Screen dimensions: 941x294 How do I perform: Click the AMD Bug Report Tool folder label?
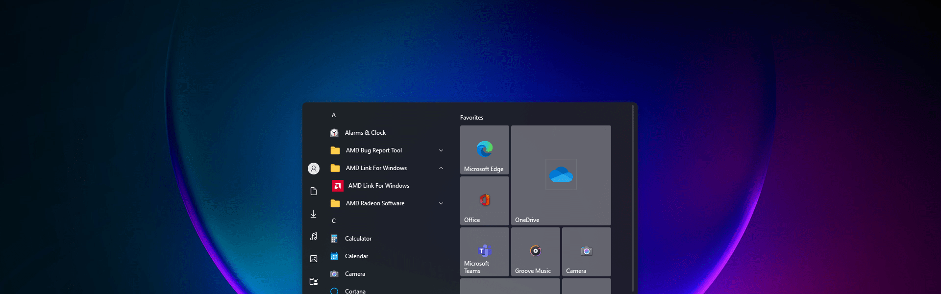374,150
